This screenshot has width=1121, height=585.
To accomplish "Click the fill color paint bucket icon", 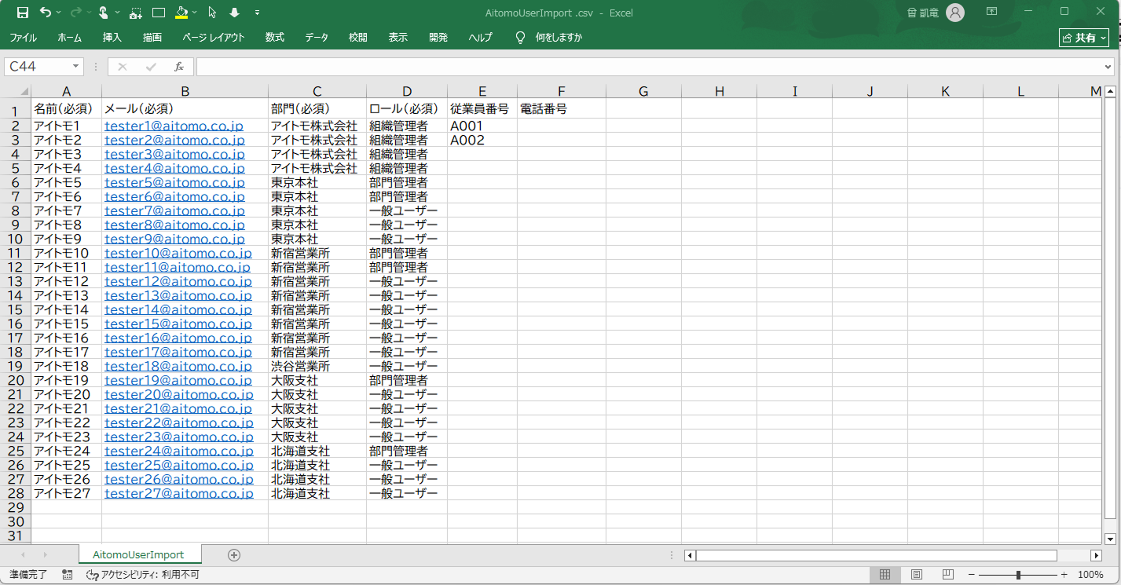I will click(181, 13).
